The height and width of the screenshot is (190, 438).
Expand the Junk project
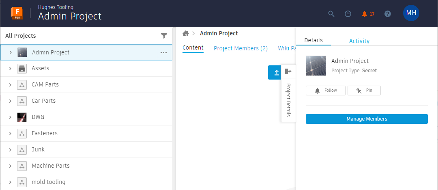10,149
